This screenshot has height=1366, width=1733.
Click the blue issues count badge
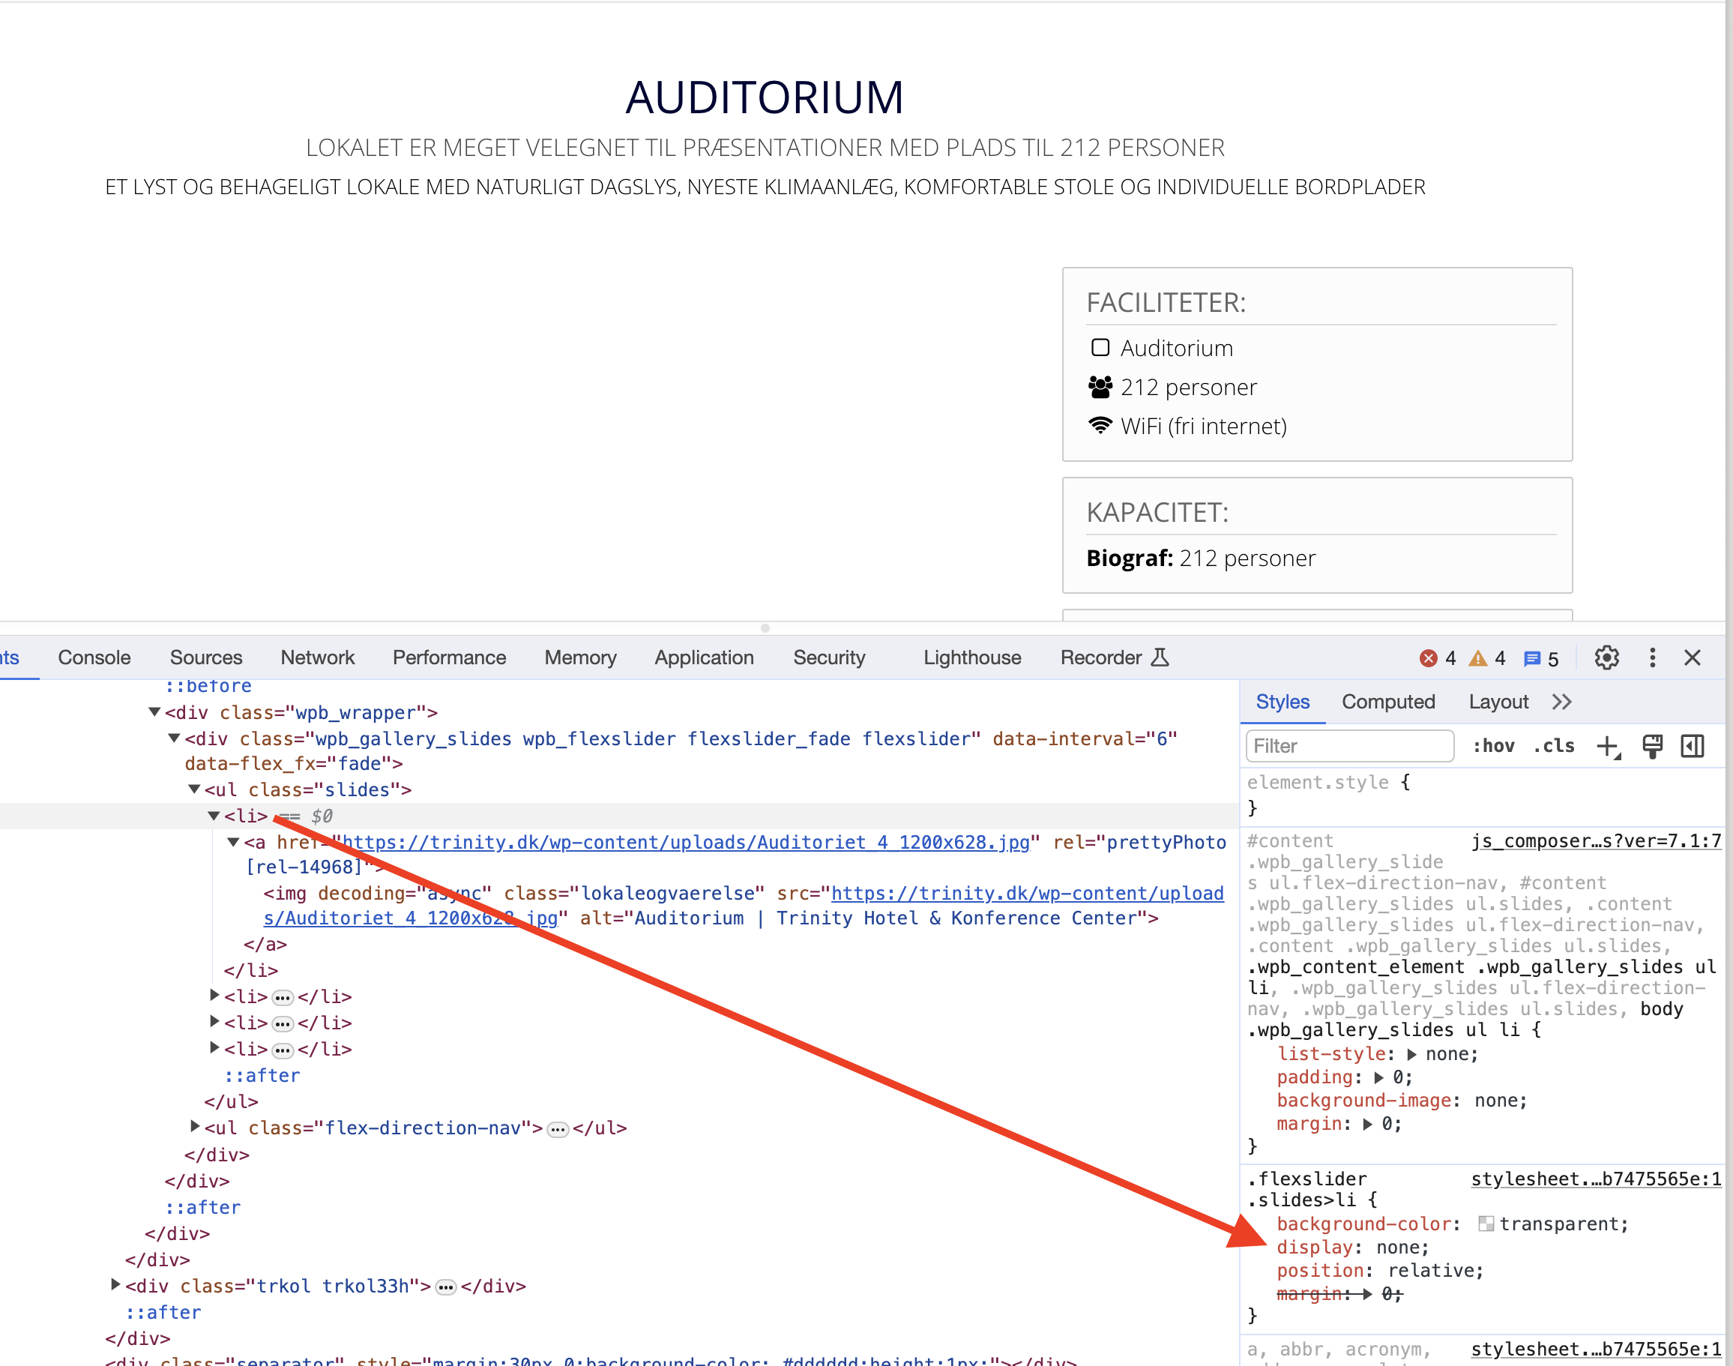[1541, 658]
